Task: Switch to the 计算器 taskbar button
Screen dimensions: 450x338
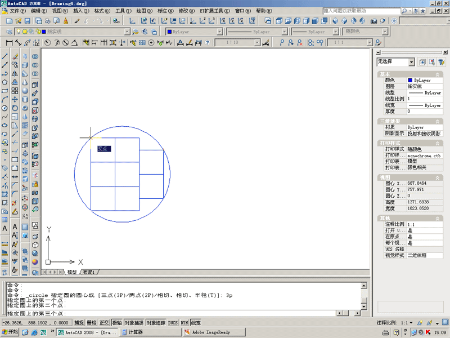Action: 133,332
